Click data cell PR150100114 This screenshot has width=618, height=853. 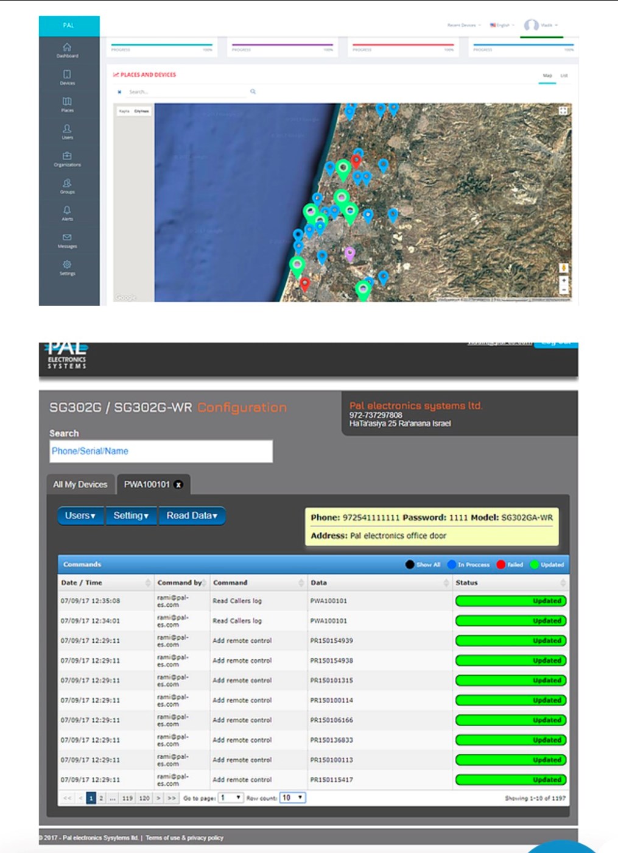tap(332, 701)
